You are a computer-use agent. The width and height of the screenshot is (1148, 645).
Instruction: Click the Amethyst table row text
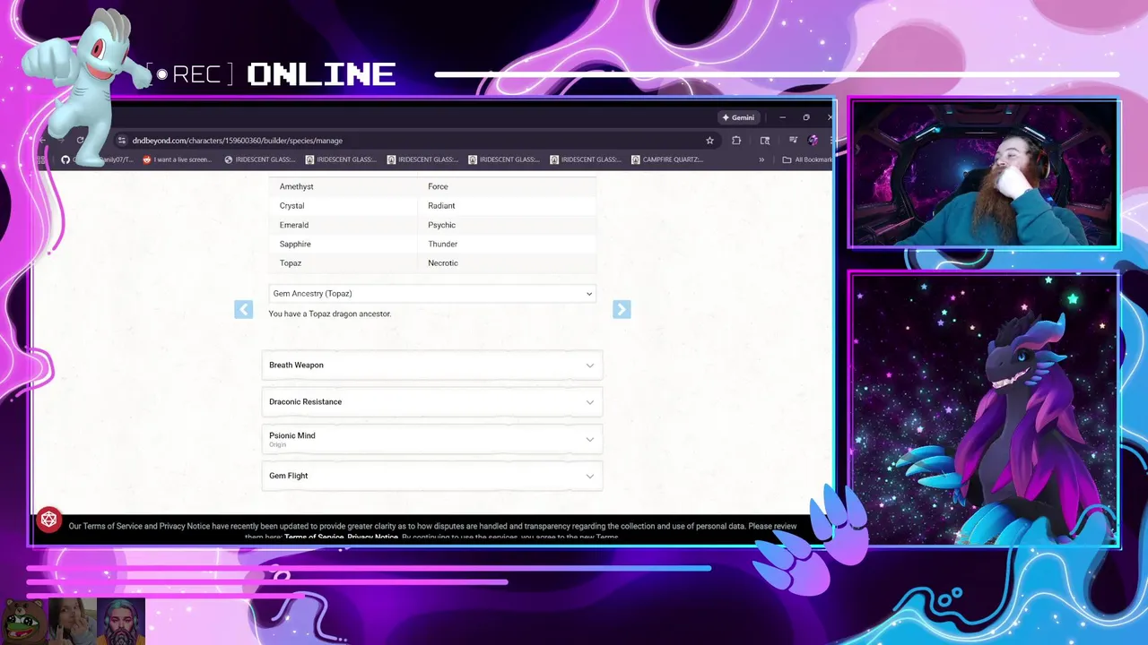click(296, 186)
